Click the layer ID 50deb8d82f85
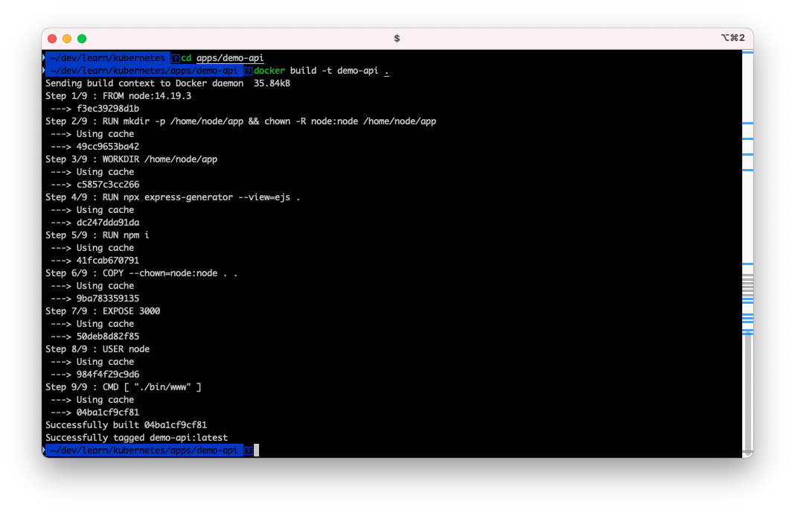The image size is (795, 513). pos(108,337)
